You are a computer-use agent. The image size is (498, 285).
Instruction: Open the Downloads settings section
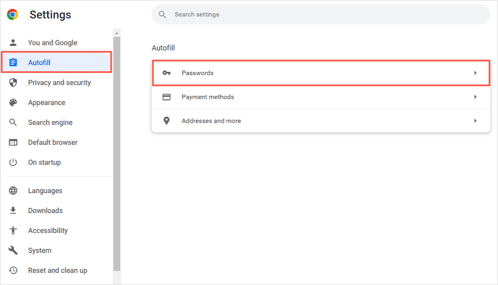click(45, 211)
